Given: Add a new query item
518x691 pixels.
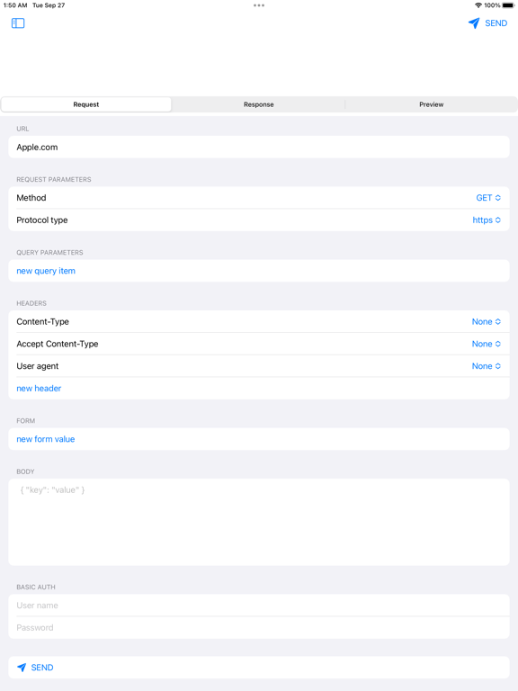Looking at the screenshot, I should click(46, 271).
